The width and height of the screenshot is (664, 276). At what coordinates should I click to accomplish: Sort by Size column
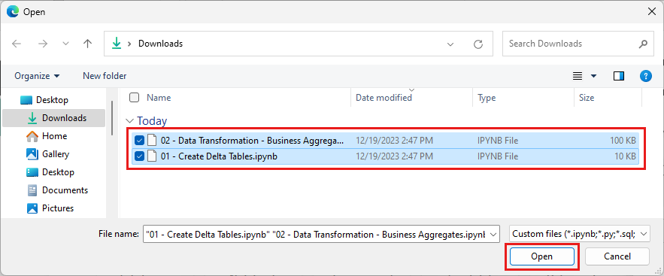point(587,98)
